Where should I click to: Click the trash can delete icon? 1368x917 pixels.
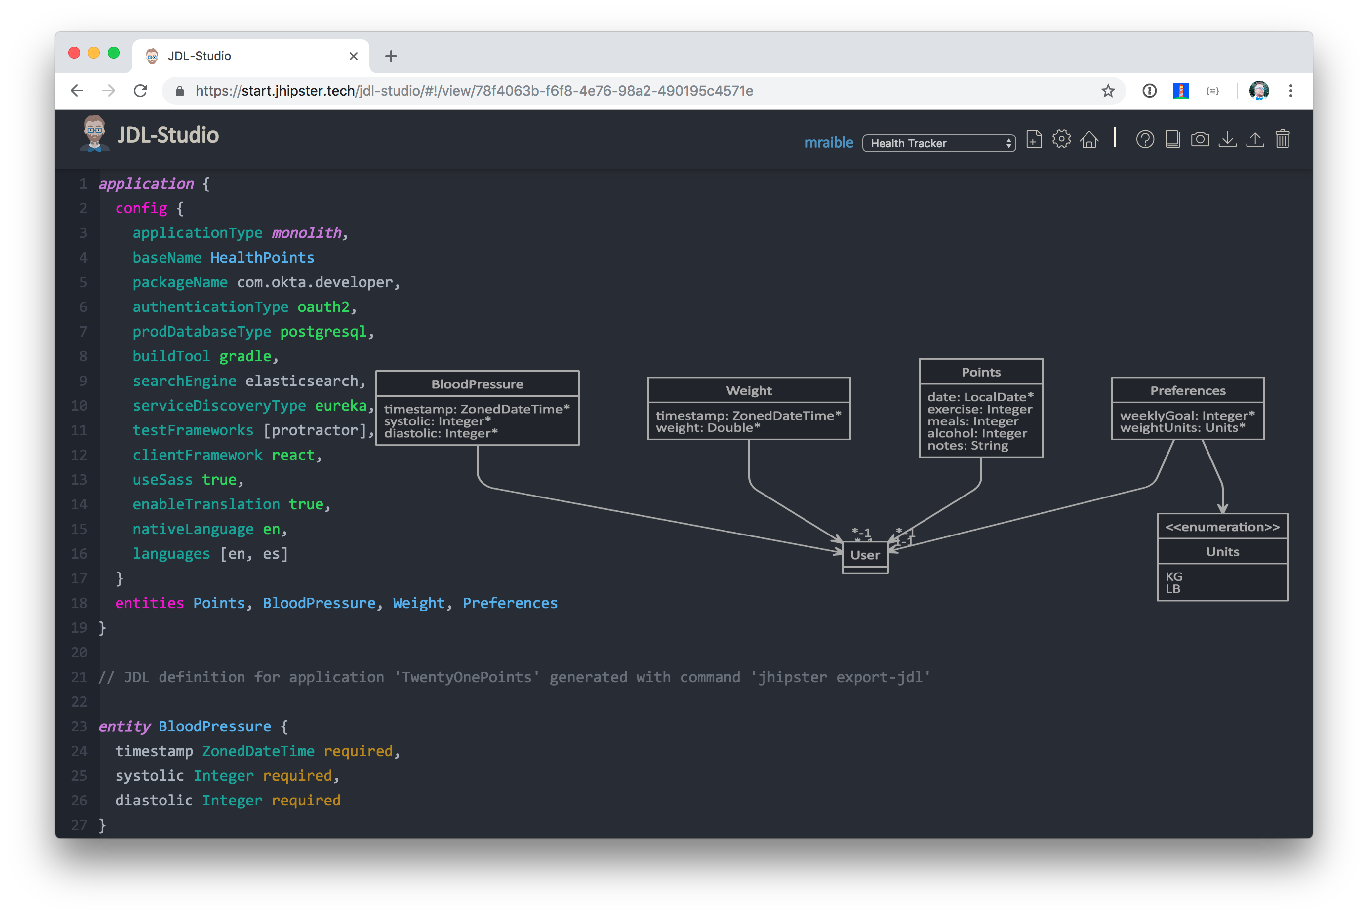tap(1282, 140)
